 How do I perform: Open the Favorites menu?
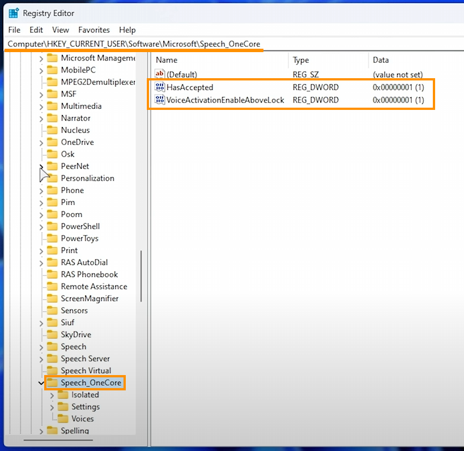pyautogui.click(x=94, y=30)
